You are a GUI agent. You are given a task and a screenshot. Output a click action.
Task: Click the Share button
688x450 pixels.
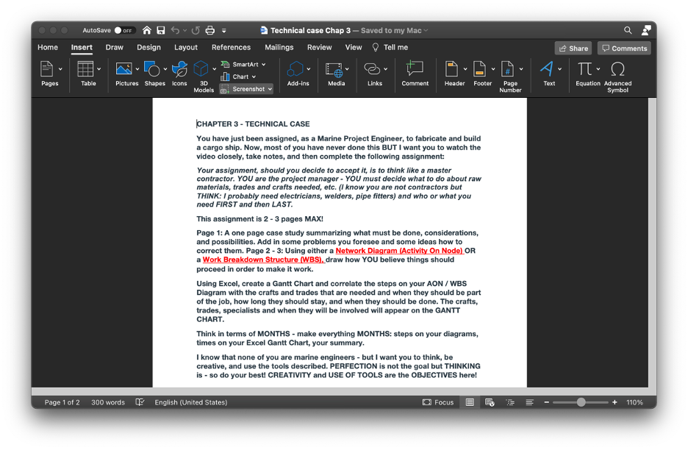click(x=573, y=47)
